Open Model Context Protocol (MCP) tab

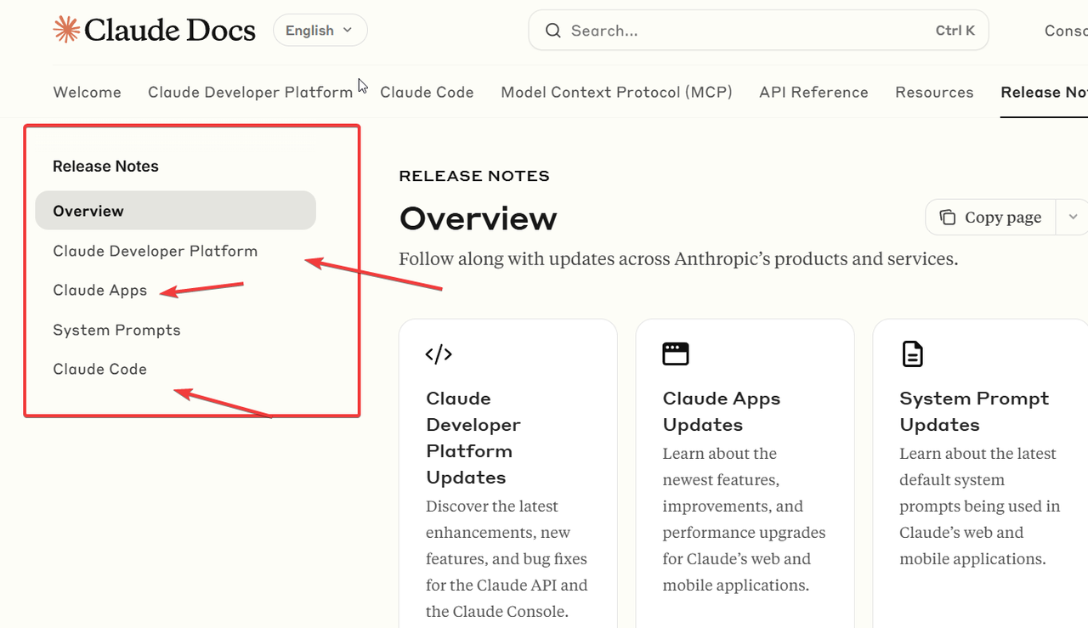616,92
